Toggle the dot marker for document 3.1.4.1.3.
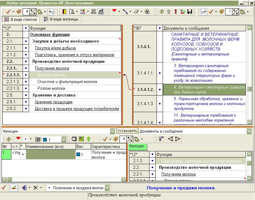Viewport: 255px width, 200px height. [x=159, y=104]
